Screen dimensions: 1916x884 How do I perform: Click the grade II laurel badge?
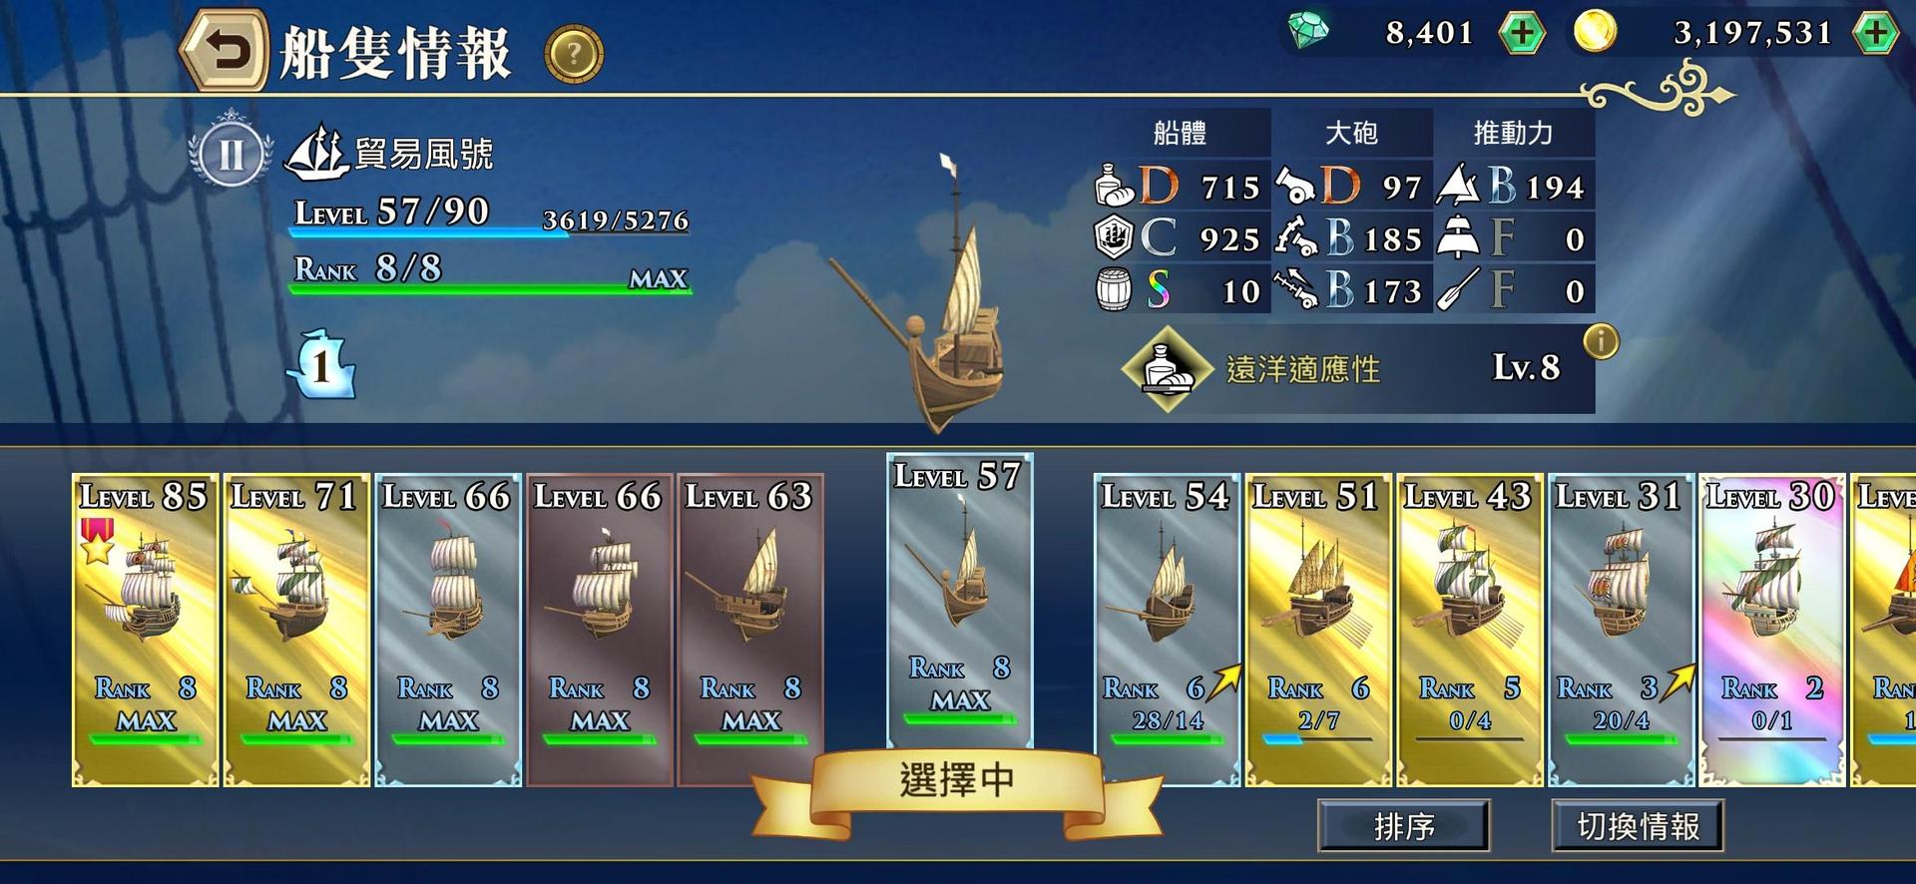(x=232, y=155)
